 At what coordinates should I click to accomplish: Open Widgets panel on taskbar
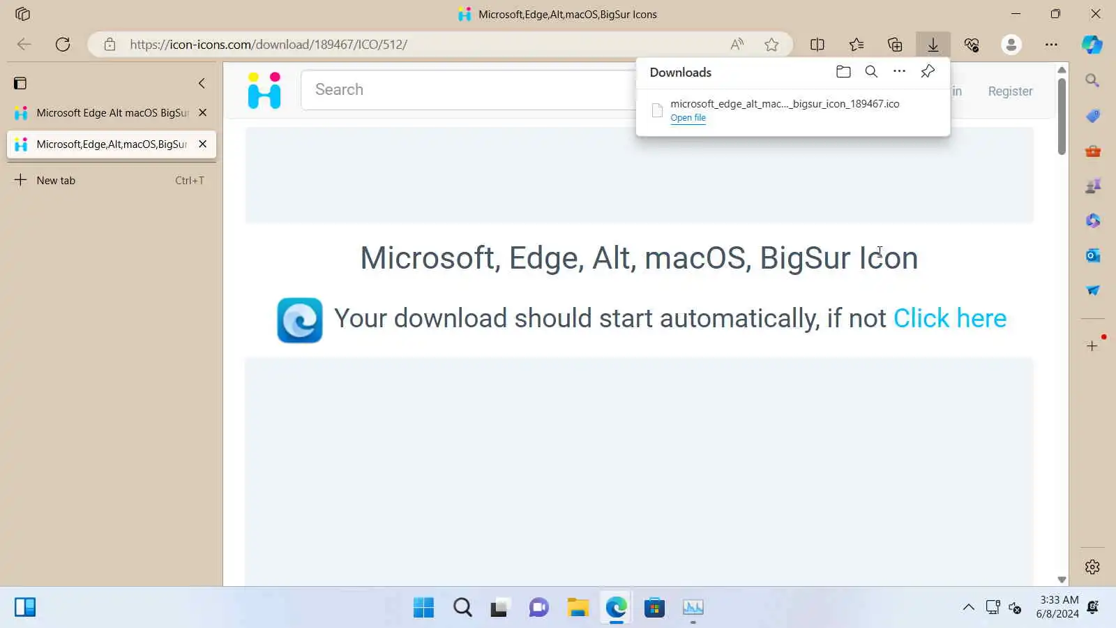24,608
